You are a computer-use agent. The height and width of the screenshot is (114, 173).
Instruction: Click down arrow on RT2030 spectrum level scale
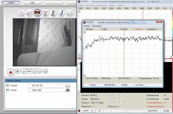point(84,75)
